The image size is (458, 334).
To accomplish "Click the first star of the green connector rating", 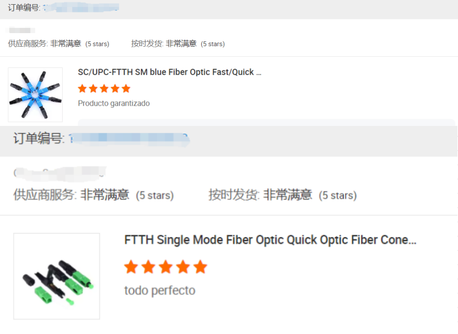I will click(x=131, y=267).
